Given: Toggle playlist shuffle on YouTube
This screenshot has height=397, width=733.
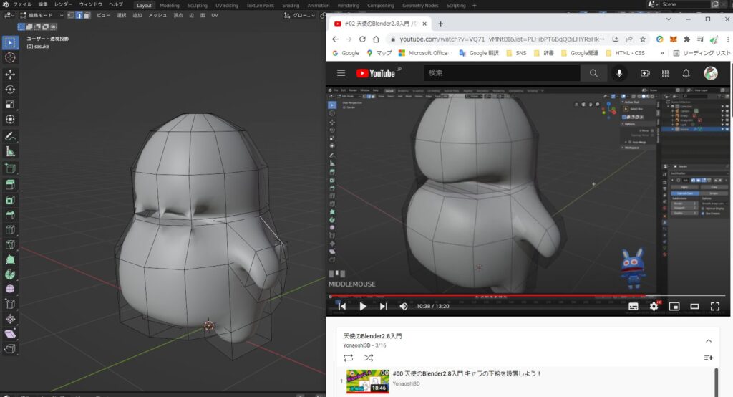Looking at the screenshot, I should click(368, 357).
